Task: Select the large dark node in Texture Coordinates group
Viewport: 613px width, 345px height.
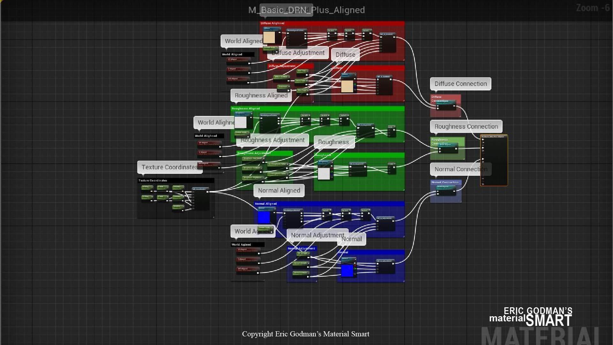Action: point(201,199)
